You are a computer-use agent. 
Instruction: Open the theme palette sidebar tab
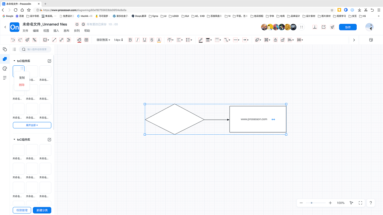tap(4, 69)
